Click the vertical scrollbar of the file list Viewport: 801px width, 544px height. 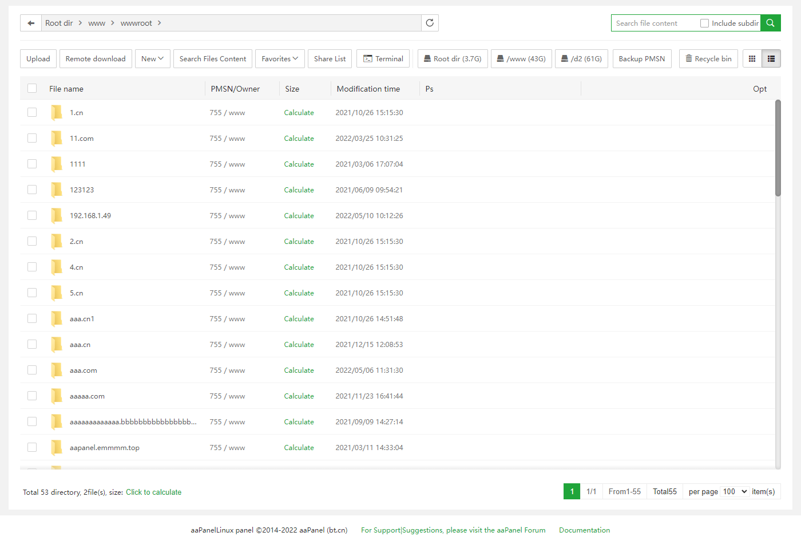click(778, 149)
